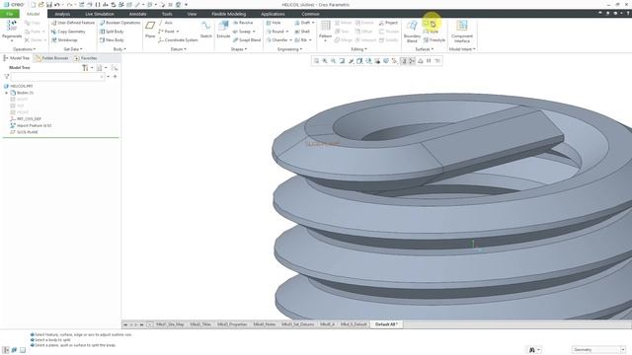Open Component Interface tool
Screen dimensions: 632x355
462,32
